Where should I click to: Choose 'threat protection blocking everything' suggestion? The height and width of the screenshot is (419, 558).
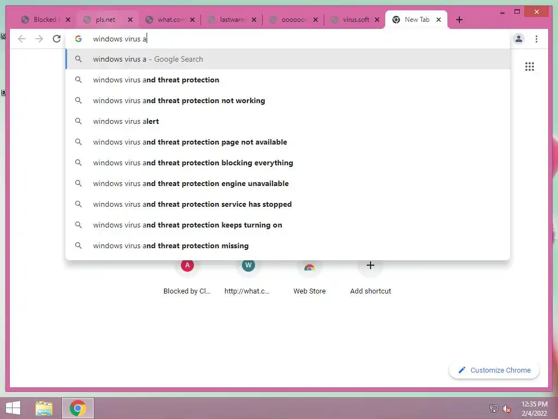(x=288, y=163)
